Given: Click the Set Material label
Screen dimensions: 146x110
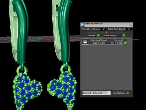Looking at the screenshot, I should point(119,93).
